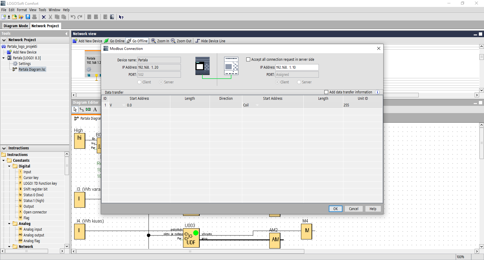The height and width of the screenshot is (260, 484).
Task: Switch to the Diagram Mode tab
Action: click(x=16, y=26)
